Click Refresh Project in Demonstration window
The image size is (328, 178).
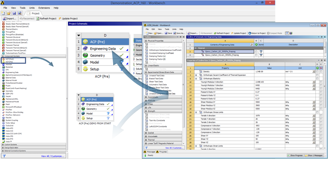(x=46, y=19)
